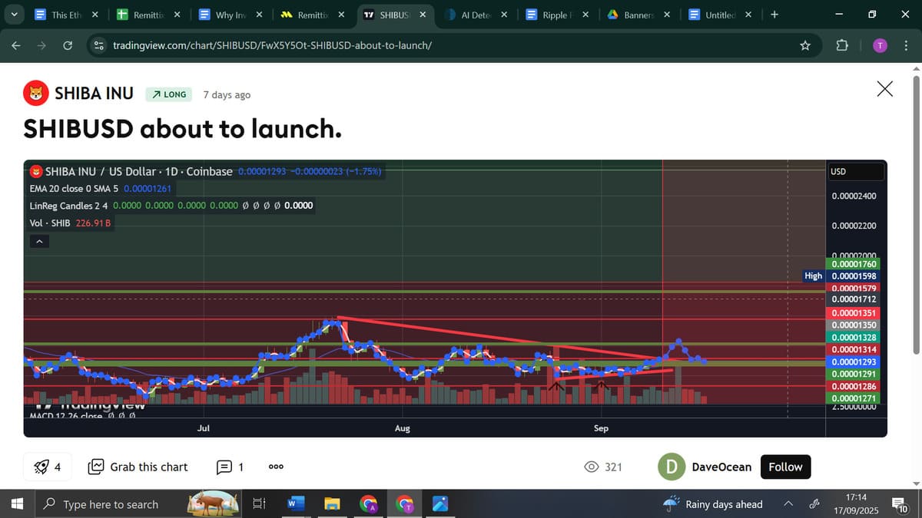
Task: Open the comments icon showing 1
Action: 230,467
